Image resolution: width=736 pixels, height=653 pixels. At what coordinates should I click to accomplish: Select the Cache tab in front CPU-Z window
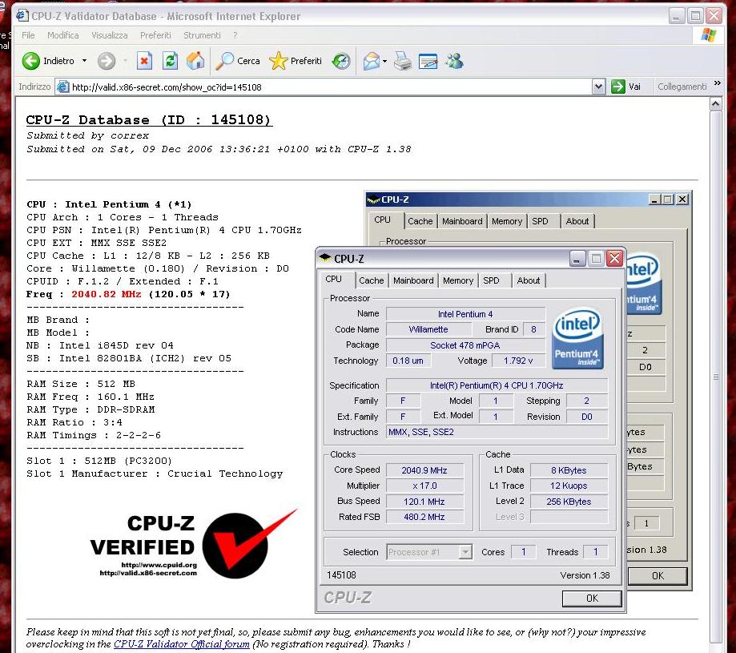pos(372,280)
